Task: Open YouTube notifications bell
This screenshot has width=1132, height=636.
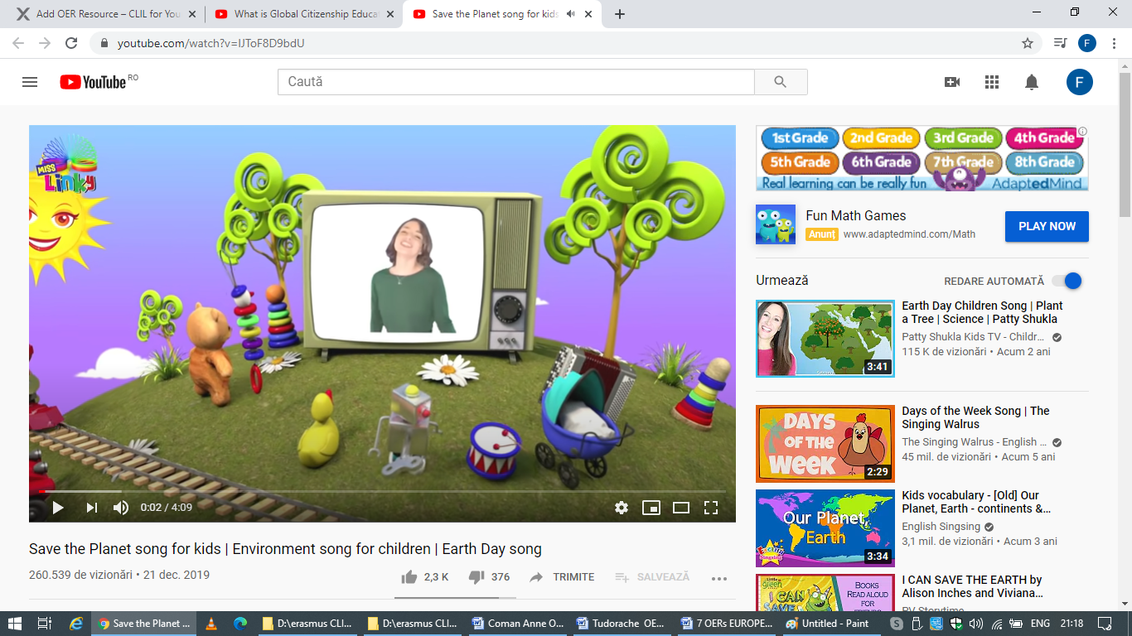Action: pyautogui.click(x=1032, y=82)
